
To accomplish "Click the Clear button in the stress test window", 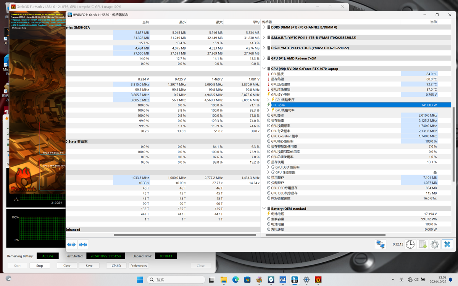I will pos(67,265).
